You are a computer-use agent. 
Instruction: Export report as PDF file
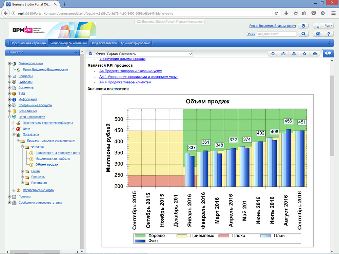click(284, 54)
